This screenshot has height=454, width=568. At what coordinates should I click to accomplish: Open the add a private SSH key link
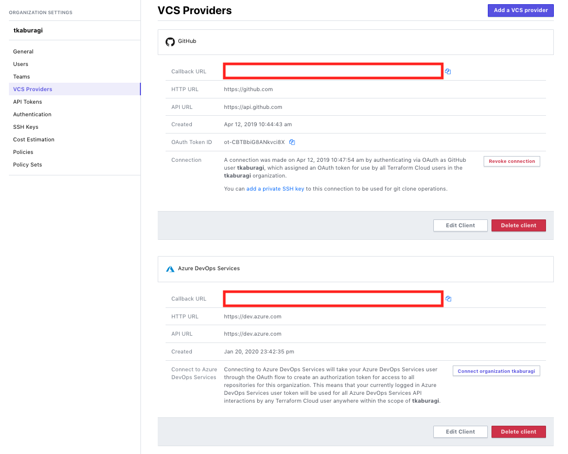[275, 189]
